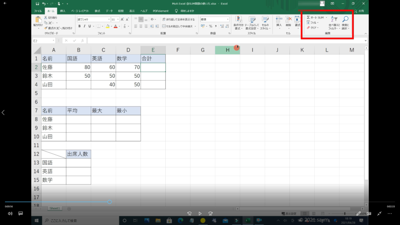400x225 pixels.
Task: Switch to the 挿入 (Insert) ribbon tab
Action: point(62,11)
